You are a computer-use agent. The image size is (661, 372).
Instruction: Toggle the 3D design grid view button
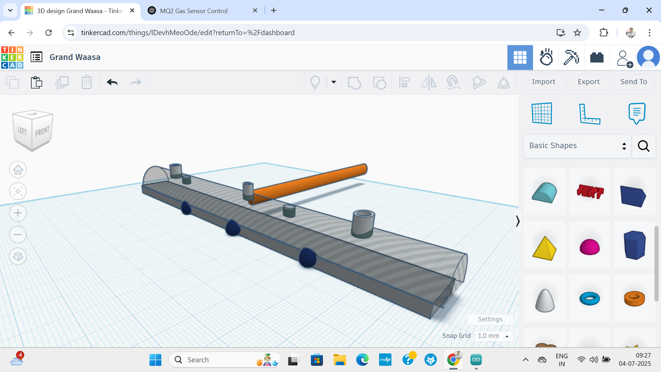520,58
